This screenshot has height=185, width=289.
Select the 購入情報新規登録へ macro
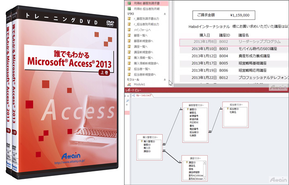[146, 63]
